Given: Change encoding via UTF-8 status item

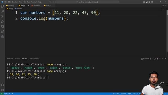Looking at the screenshot, I should coord(129,94).
